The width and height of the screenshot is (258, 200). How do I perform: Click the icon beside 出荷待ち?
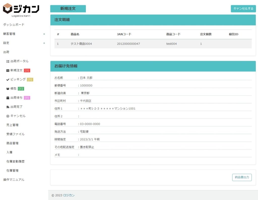tap(8, 98)
